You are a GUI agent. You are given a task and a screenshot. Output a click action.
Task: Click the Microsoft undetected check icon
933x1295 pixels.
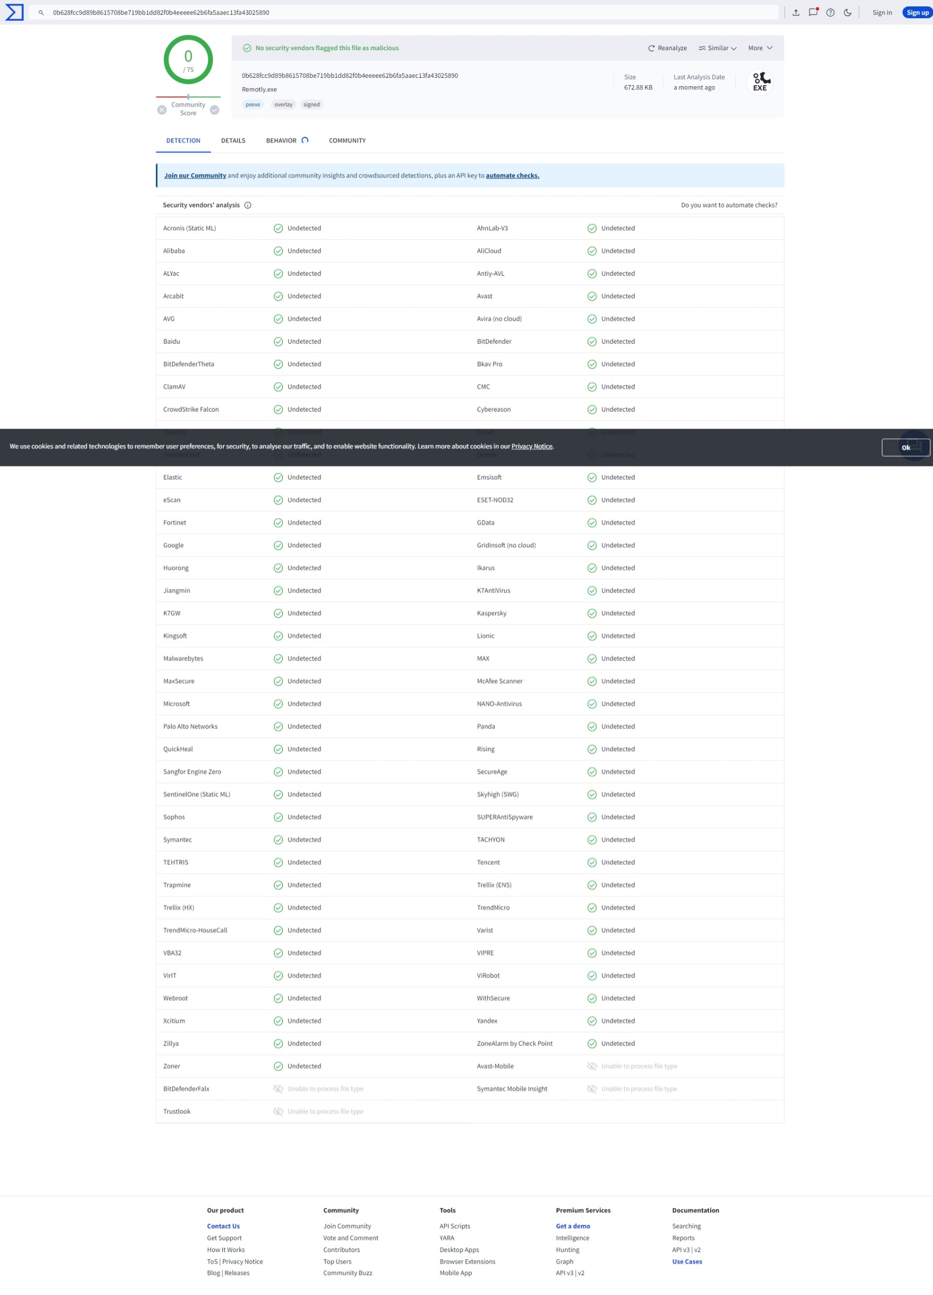(278, 704)
